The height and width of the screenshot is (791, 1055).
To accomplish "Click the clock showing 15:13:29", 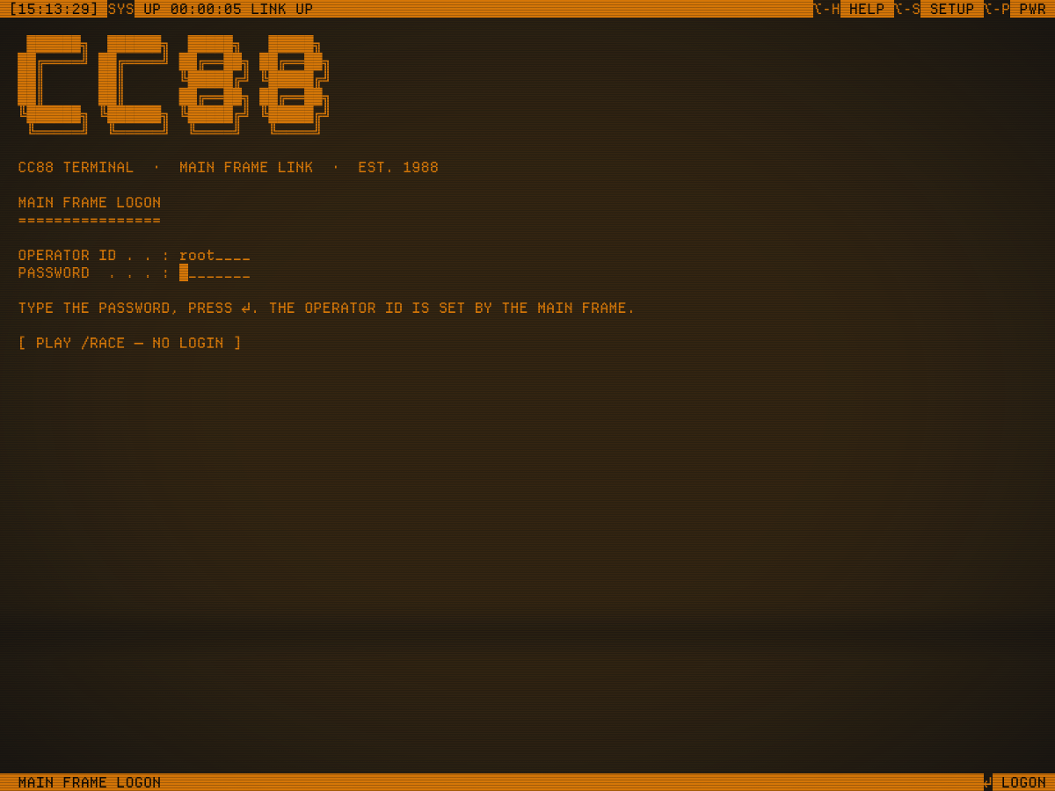I will pyautogui.click(x=54, y=9).
